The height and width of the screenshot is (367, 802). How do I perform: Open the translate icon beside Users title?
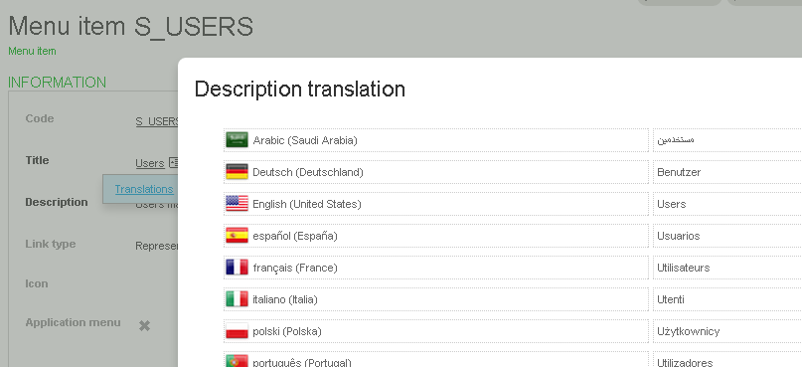pos(173,163)
